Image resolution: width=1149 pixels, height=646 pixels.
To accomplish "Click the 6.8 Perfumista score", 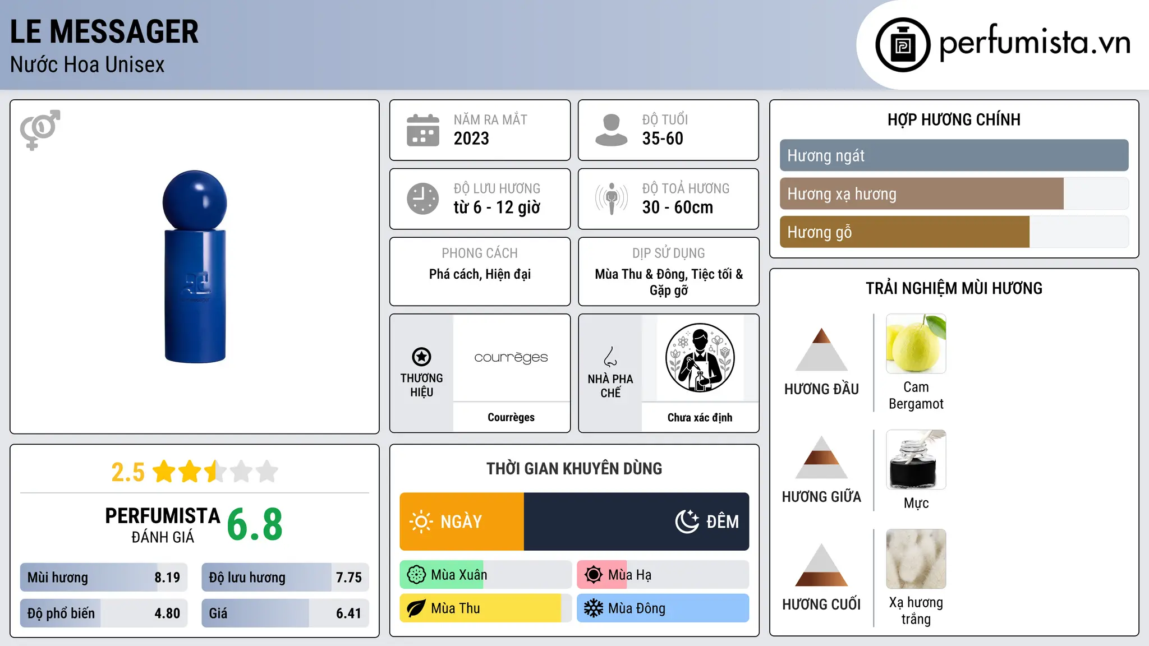I will (255, 525).
